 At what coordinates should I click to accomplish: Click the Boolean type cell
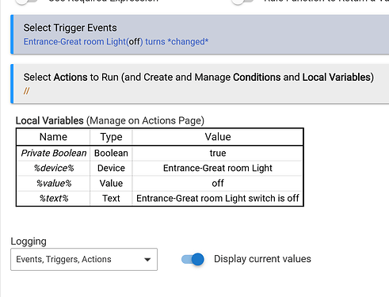(111, 153)
